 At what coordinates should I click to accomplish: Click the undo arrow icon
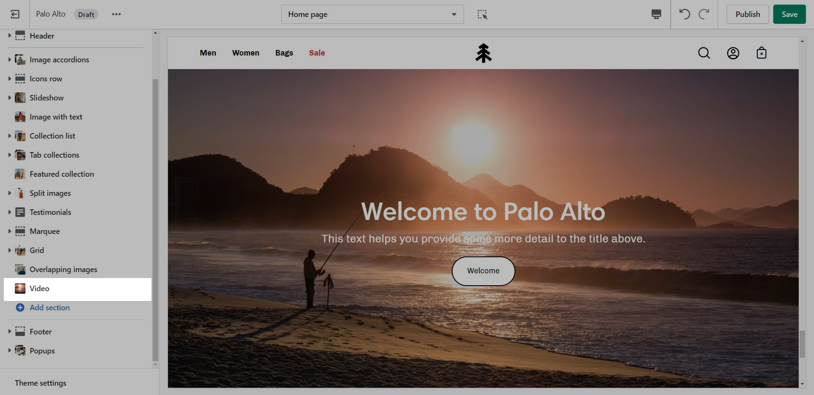tap(684, 14)
